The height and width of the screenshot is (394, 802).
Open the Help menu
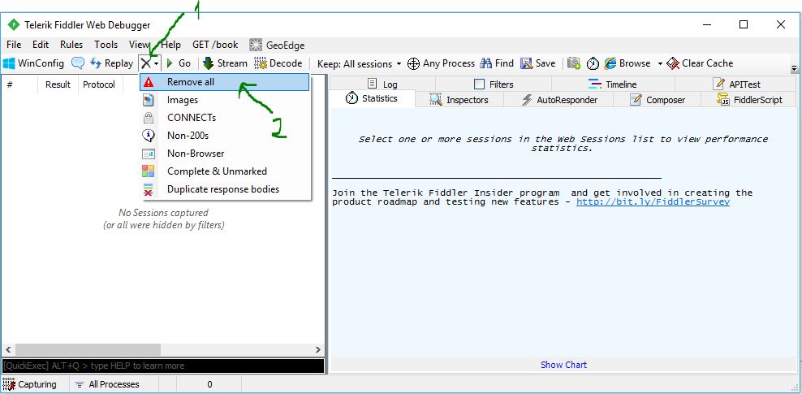(x=170, y=45)
